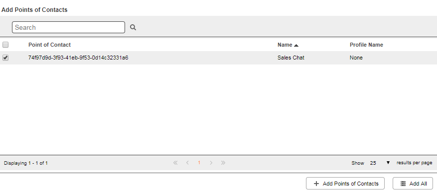Image resolution: width=437 pixels, height=191 pixels.
Task: Toggle the Name column sort arrow
Action: 296,45
